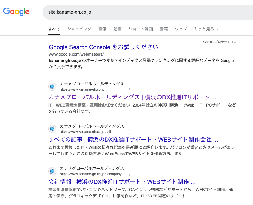This screenshot has height=205, width=253.
Task: Open the three-dot menu for the › all result
Action: pos(129,132)
